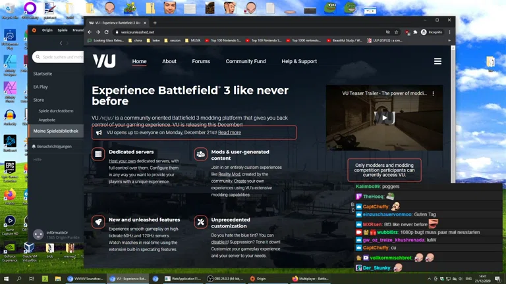This screenshot has width=506, height=284.
Task: Play the VU Teaser Trailer video
Action: pyautogui.click(x=384, y=118)
